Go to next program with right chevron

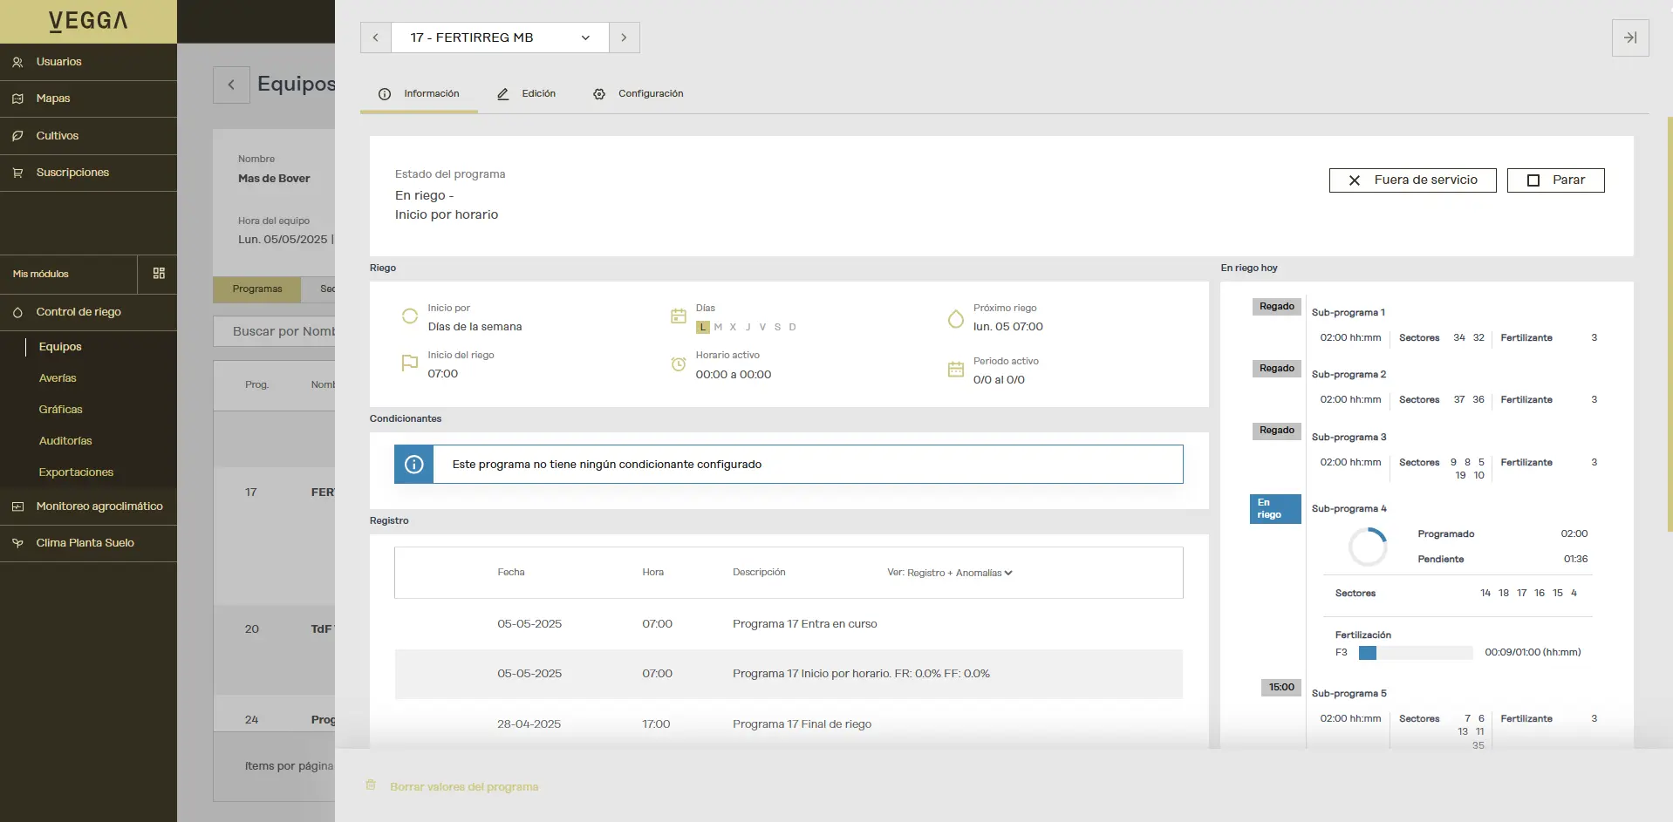coord(624,37)
